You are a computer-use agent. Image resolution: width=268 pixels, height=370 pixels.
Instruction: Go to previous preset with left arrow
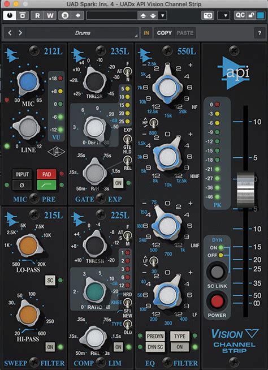[10, 33]
